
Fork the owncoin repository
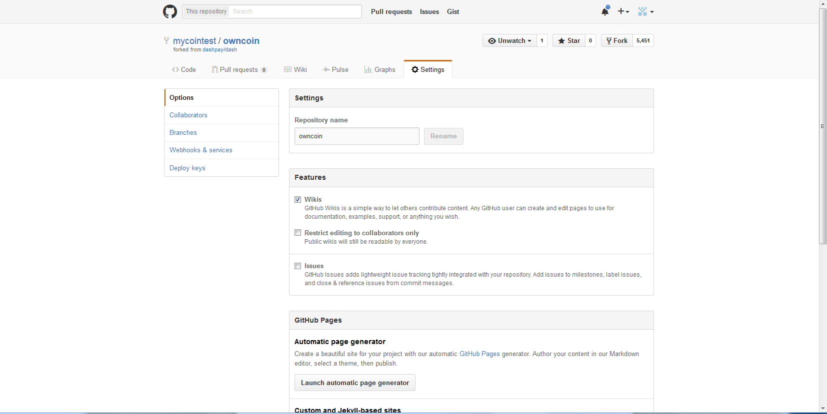click(x=617, y=40)
